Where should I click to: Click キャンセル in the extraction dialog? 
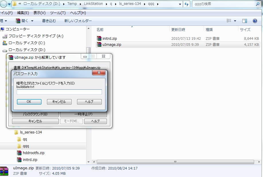(36, 121)
